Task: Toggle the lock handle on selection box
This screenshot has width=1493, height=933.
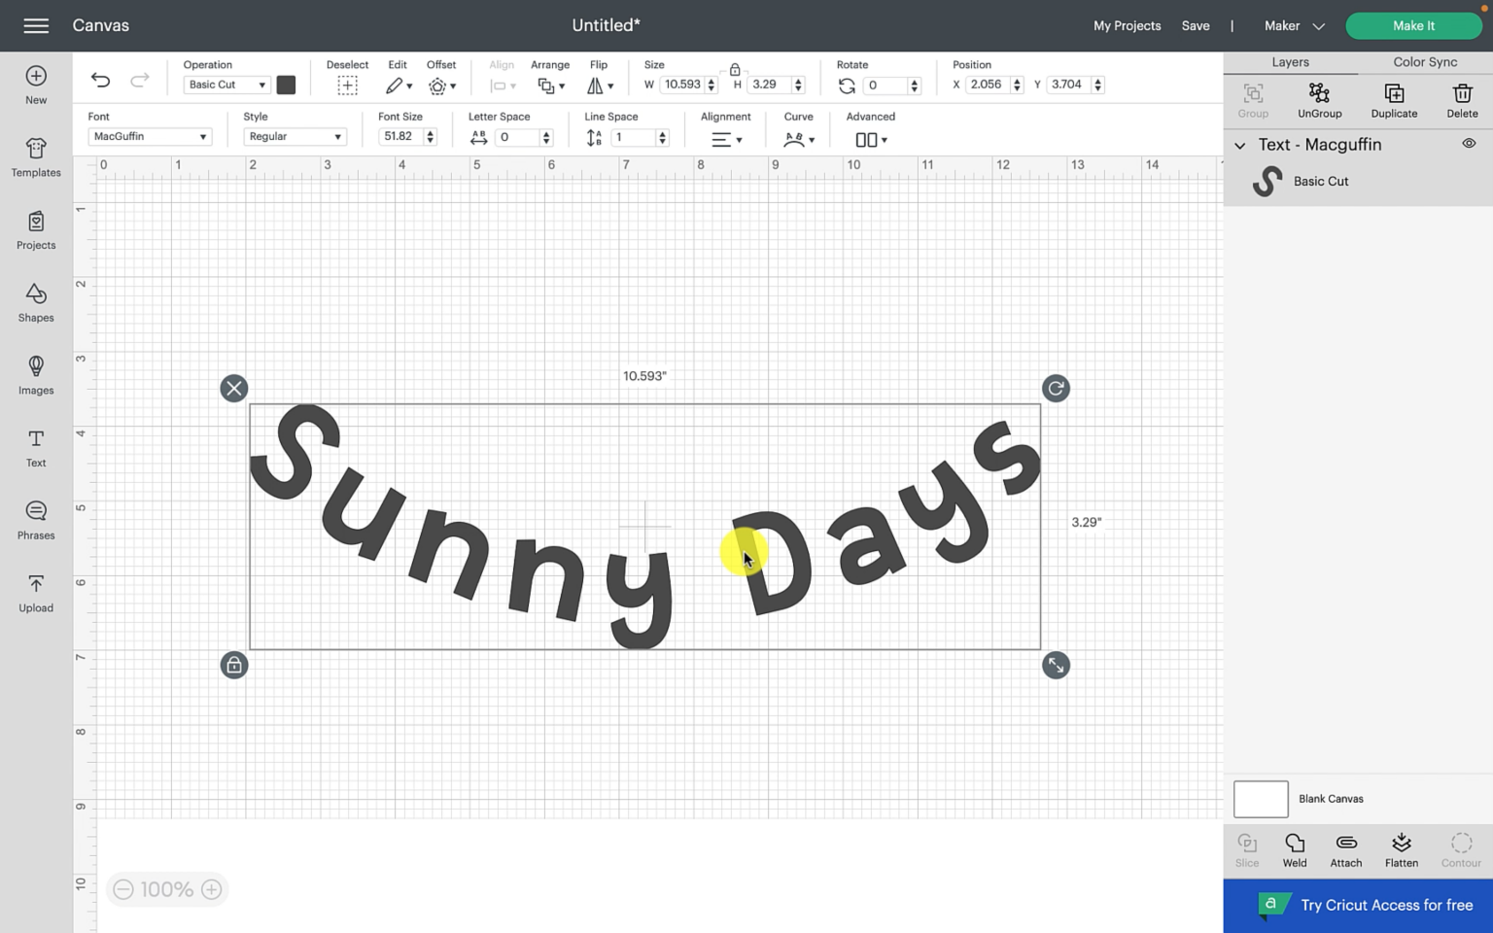Action: (234, 665)
